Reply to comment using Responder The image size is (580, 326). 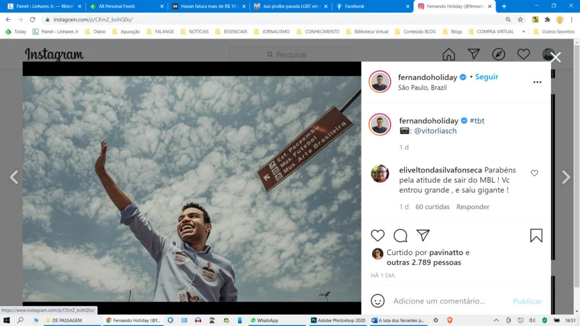(473, 207)
